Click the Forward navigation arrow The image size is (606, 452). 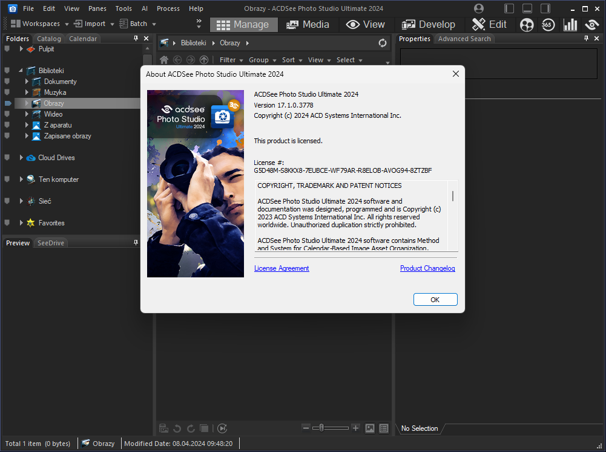(191, 60)
